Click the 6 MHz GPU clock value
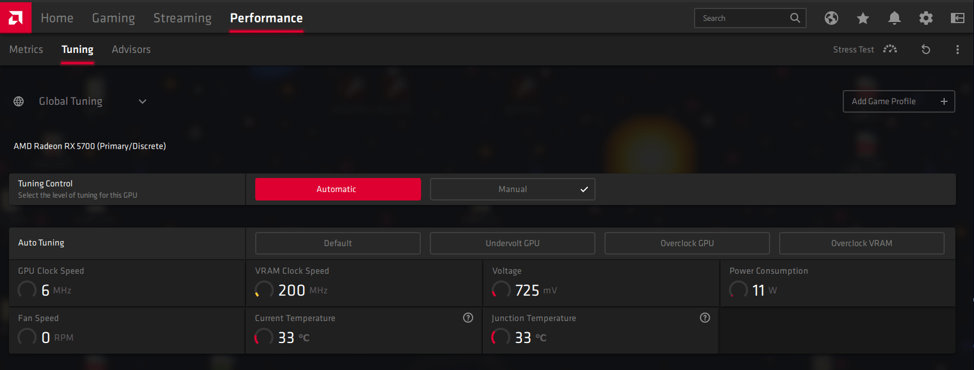Screen dimensions: 974x370 56,290
